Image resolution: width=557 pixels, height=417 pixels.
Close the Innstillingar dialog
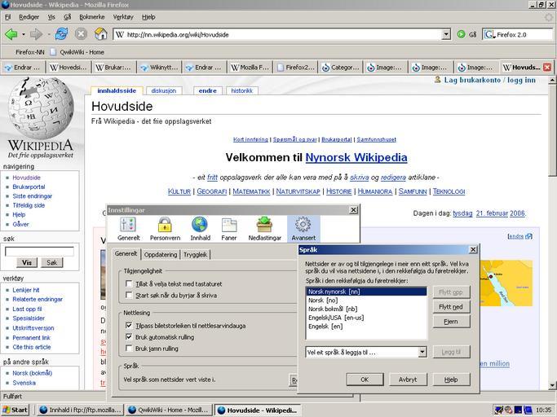pos(353,210)
